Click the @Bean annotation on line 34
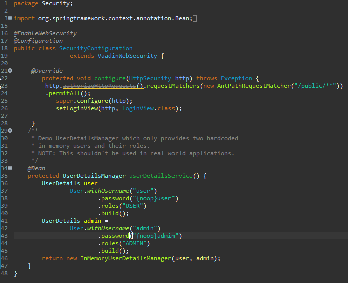348x283 pixels. pos(36,168)
